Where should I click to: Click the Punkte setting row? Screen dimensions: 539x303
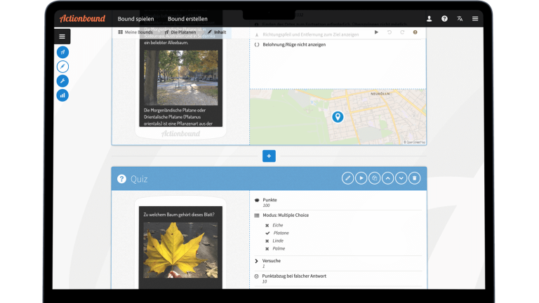click(x=338, y=202)
